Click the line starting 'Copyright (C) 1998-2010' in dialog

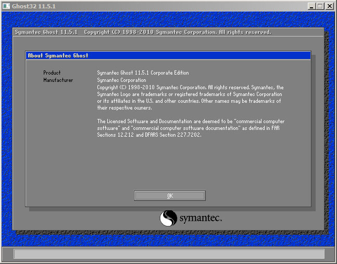190,88
